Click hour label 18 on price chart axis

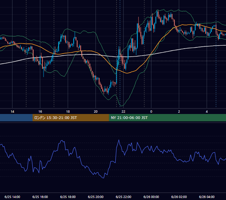68,112
